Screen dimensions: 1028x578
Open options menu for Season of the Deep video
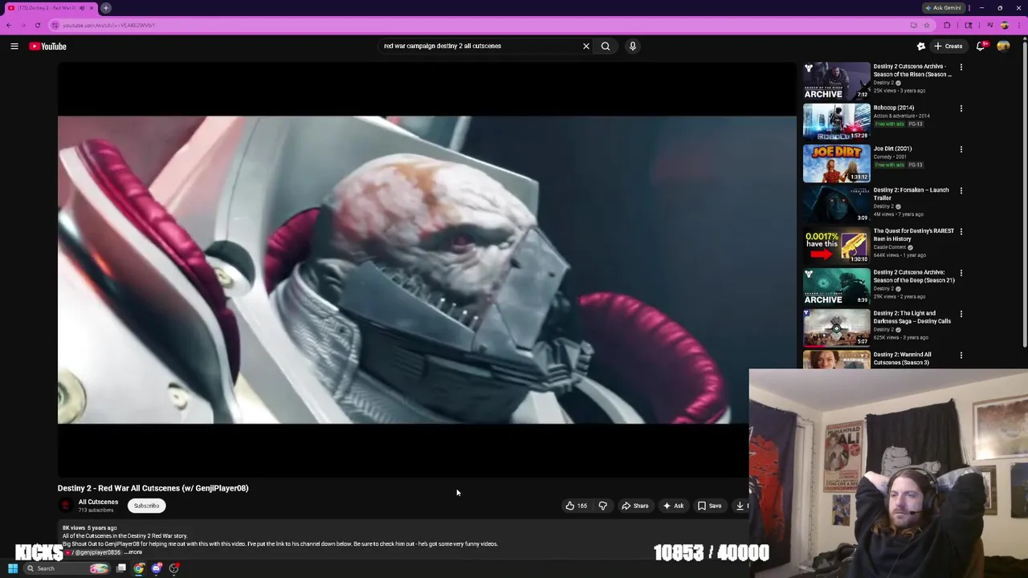tap(961, 273)
